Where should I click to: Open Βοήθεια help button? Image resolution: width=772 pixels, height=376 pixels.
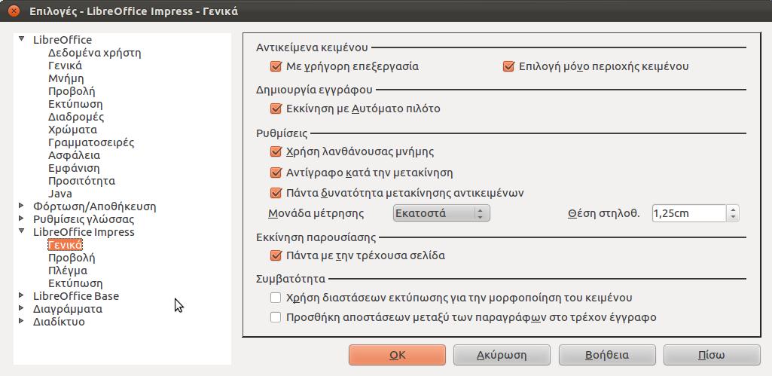coord(607,355)
